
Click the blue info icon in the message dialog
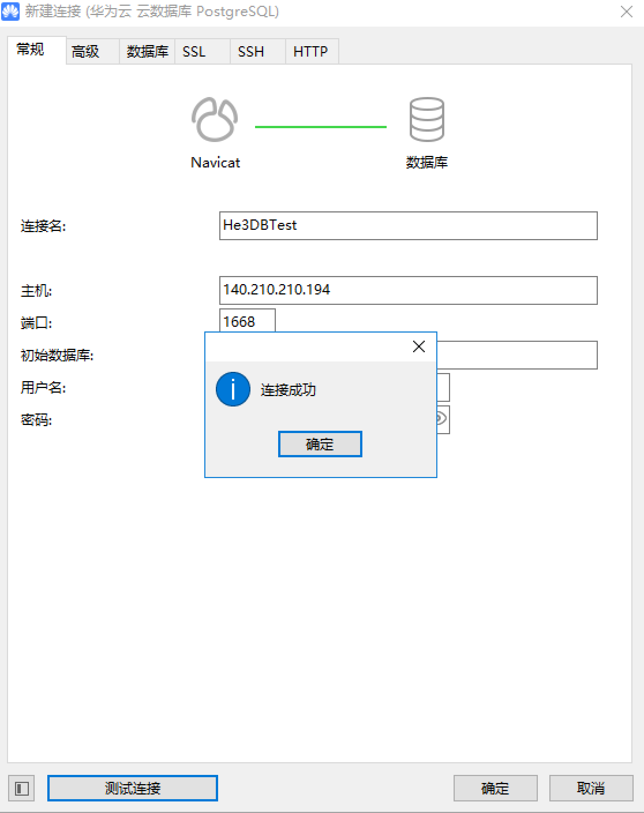(x=233, y=389)
